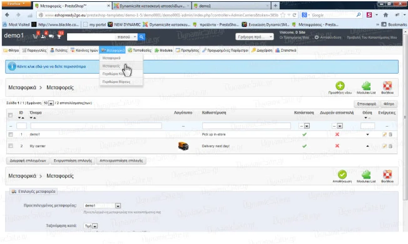Click the green Save checkmark icon
Viewport: 408px width, 244px height.
[x=342, y=175]
